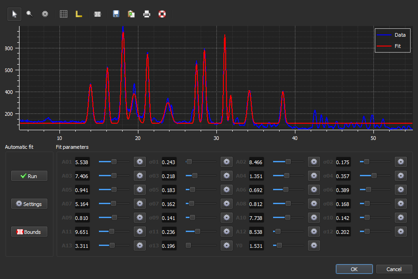Print the plot using printer icon
Screen dimensions: 418x279
pos(147,14)
